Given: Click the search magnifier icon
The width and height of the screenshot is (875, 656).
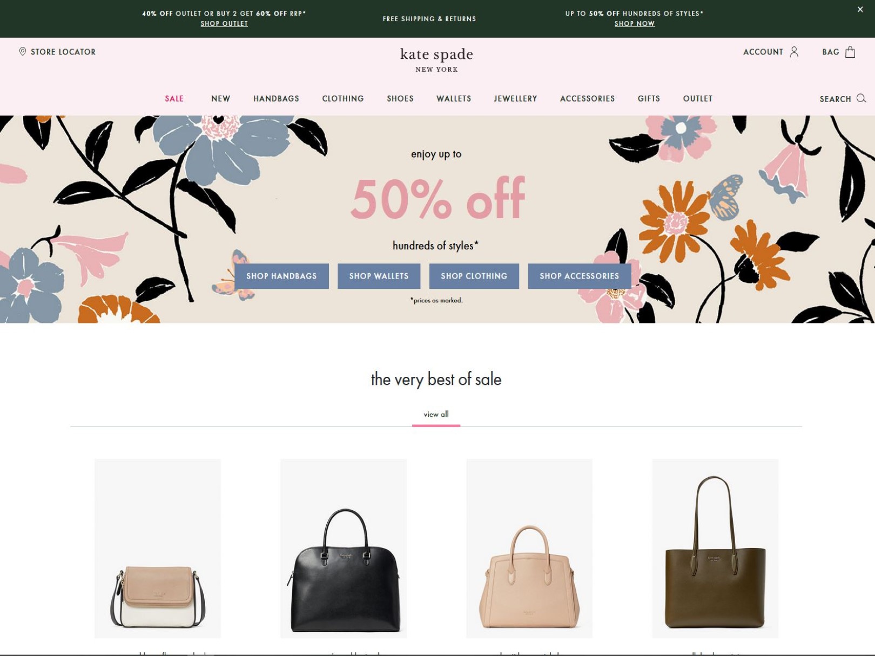Looking at the screenshot, I should [861, 98].
